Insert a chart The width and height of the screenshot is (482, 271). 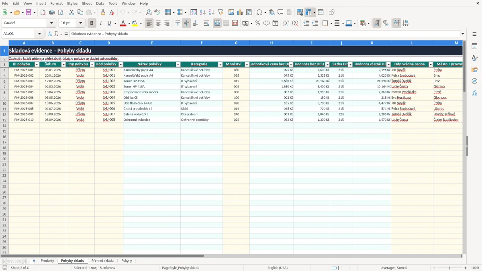[x=240, y=12]
